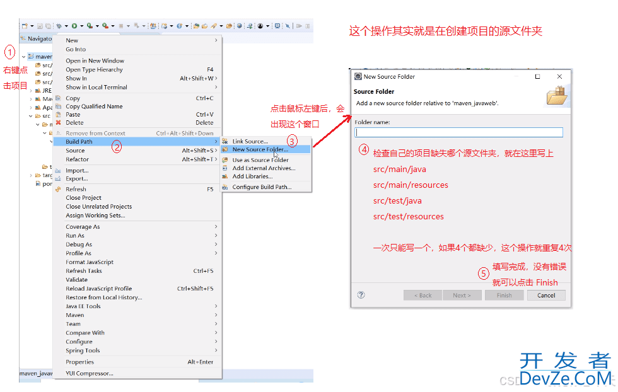The width and height of the screenshot is (618, 392).
Task: Select Go Into menu entry
Action: (137, 49)
